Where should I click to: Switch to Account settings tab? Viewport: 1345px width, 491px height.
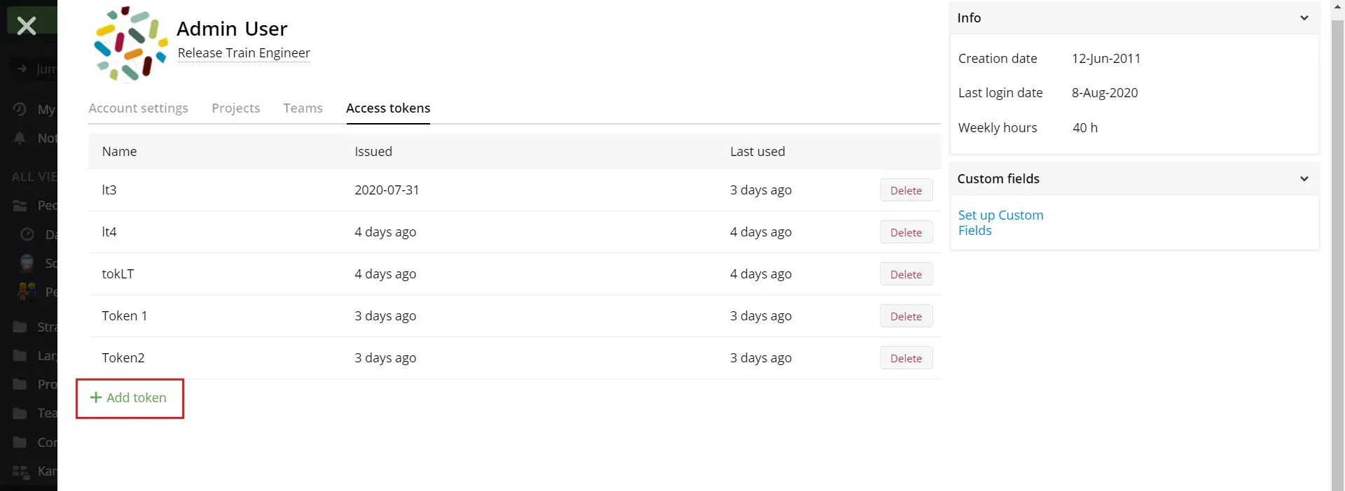138,108
